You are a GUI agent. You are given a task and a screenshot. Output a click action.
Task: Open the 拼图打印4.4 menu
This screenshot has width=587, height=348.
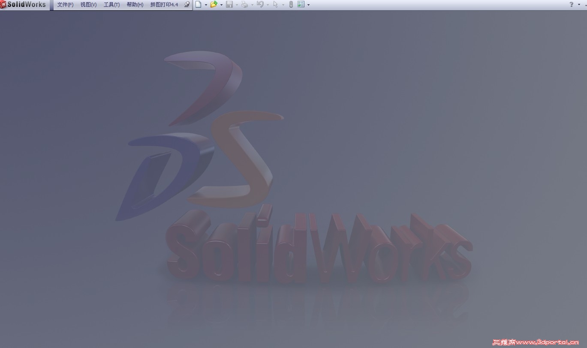tap(164, 5)
